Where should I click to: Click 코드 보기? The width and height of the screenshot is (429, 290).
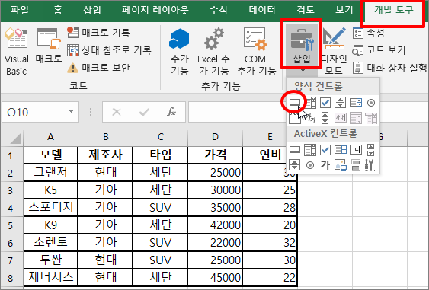[379, 50]
